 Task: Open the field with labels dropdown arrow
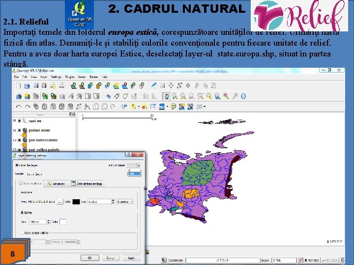(x=139, y=165)
